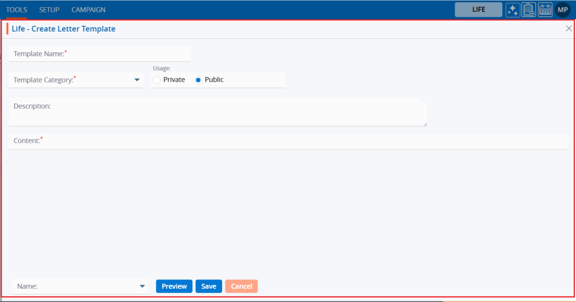This screenshot has width=576, height=302.
Task: Click the sparkle AI assistant icon
Action: 512,10
